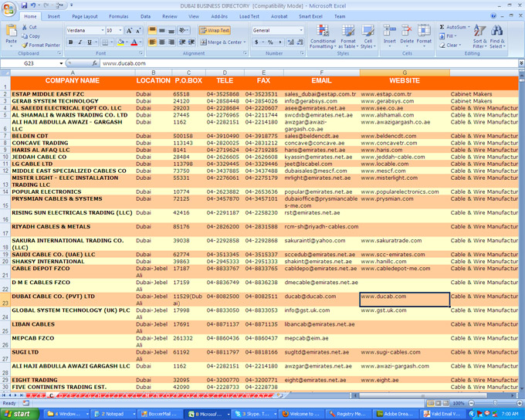This screenshot has width=525, height=420.
Task: Open the Formulas ribbon tab
Action: point(118,15)
